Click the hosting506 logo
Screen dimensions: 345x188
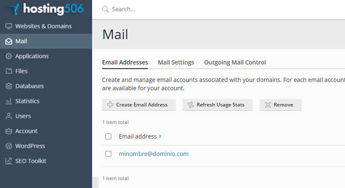pos(45,9)
